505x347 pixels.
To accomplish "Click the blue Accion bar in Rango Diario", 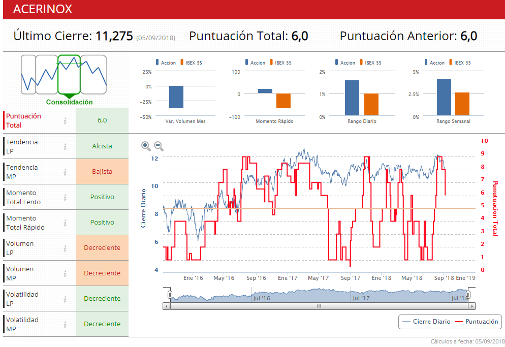I will (352, 98).
